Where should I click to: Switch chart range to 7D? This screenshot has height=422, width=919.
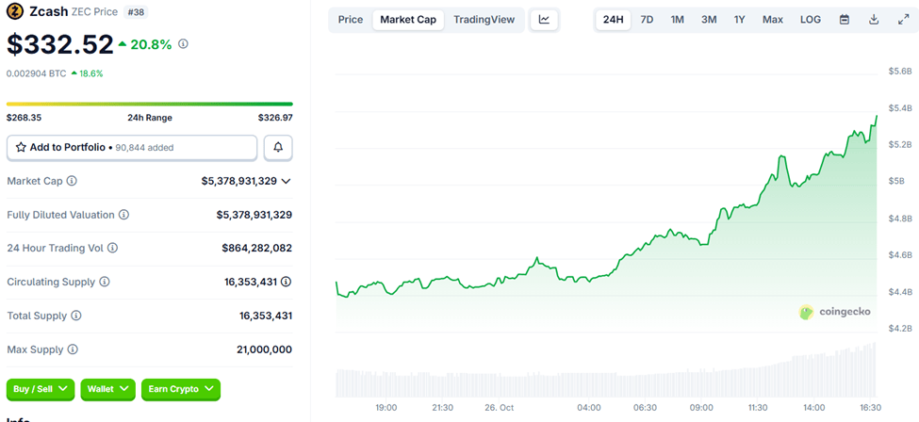tap(647, 20)
